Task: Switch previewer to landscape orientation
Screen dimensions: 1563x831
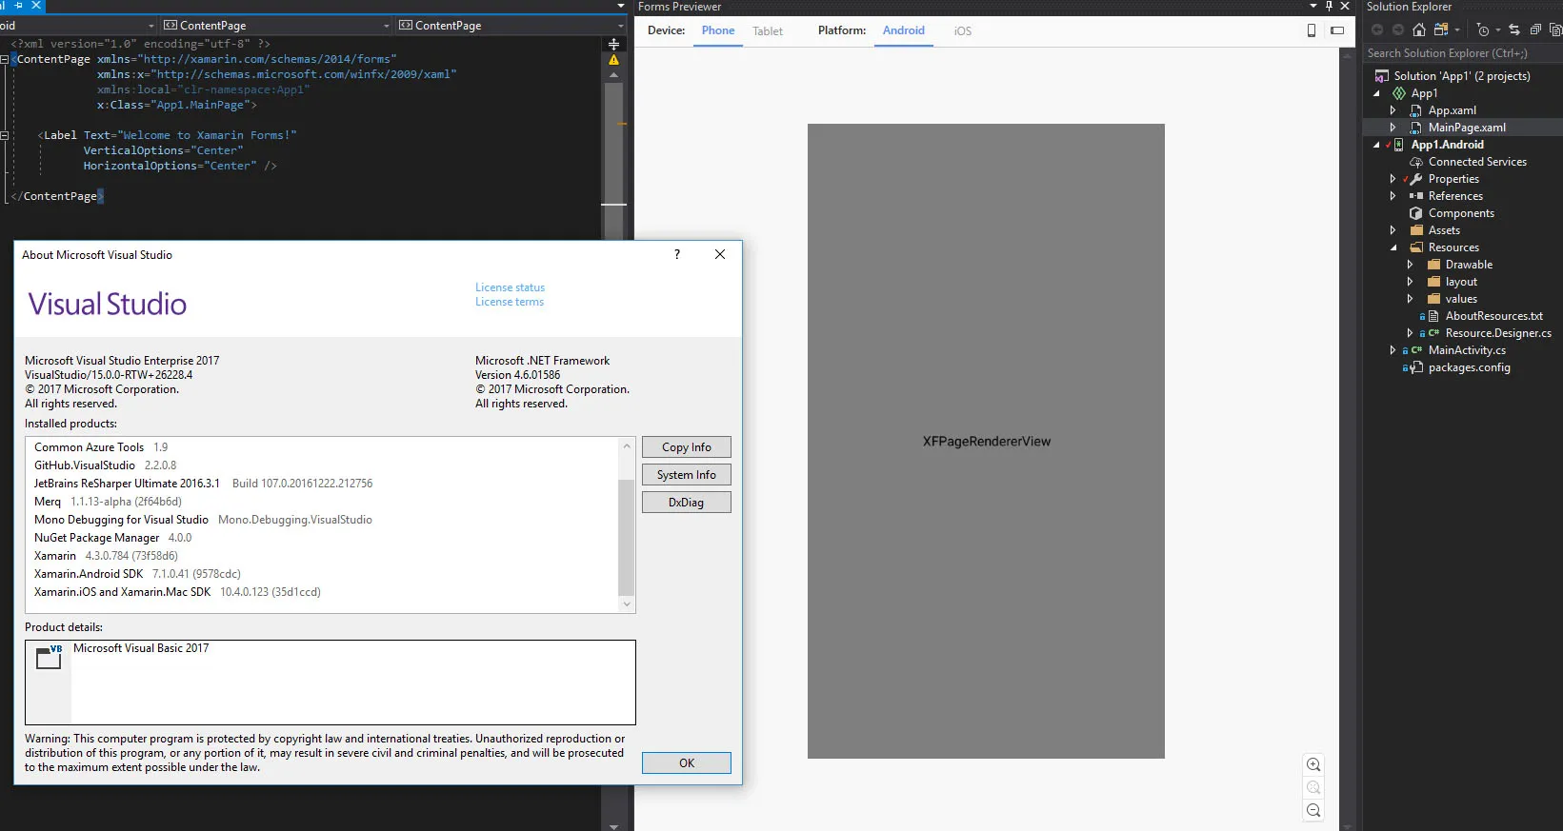Action: tap(1337, 30)
